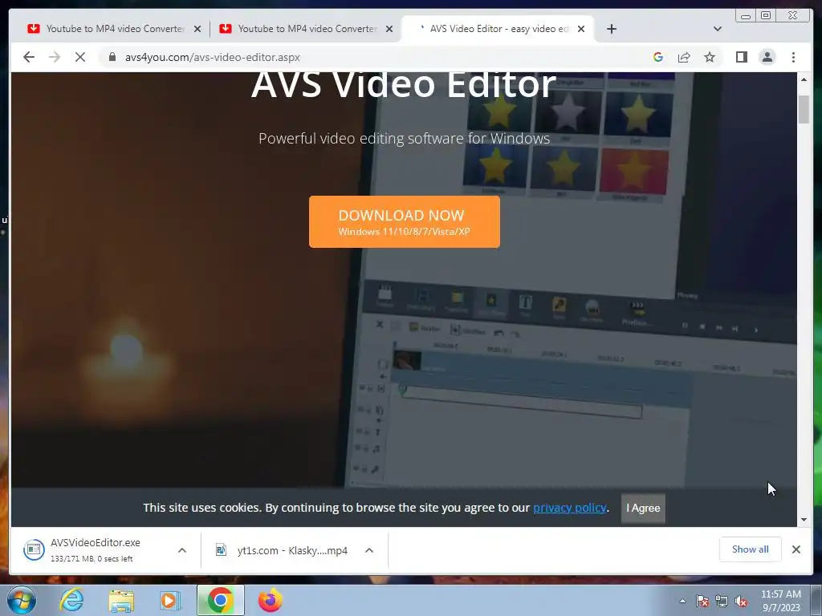Open the browser side panel

[741, 57]
